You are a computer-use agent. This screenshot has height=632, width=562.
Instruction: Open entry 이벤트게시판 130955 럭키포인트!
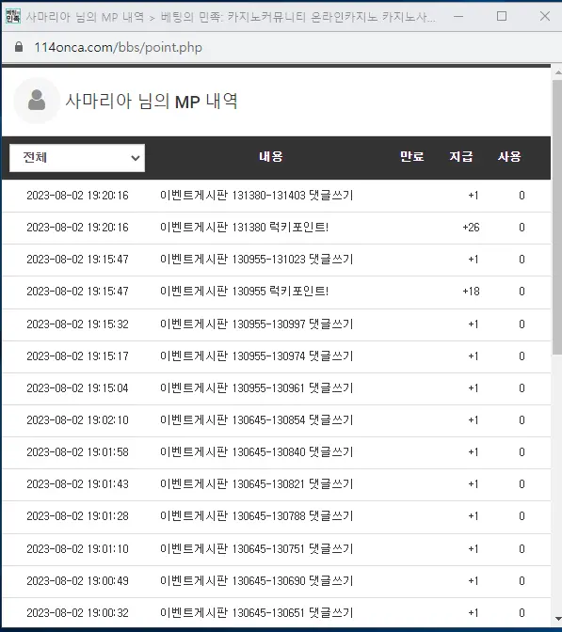pyautogui.click(x=245, y=291)
